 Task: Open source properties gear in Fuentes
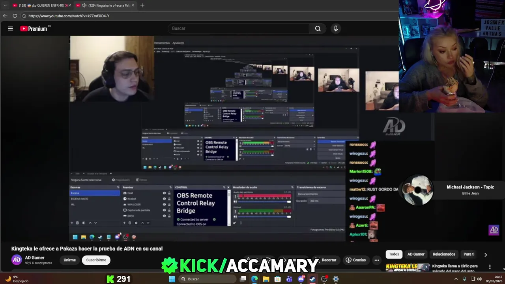point(136,223)
